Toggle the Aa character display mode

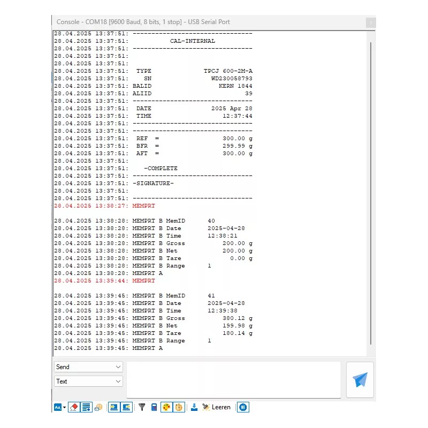click(57, 407)
